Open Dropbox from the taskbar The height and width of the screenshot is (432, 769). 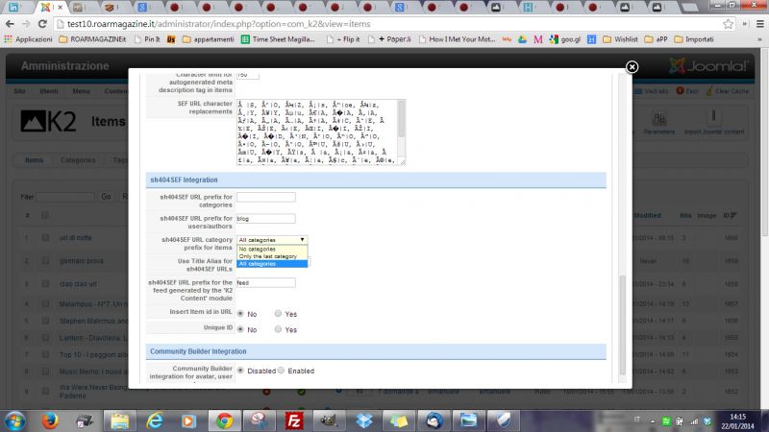pos(363,420)
